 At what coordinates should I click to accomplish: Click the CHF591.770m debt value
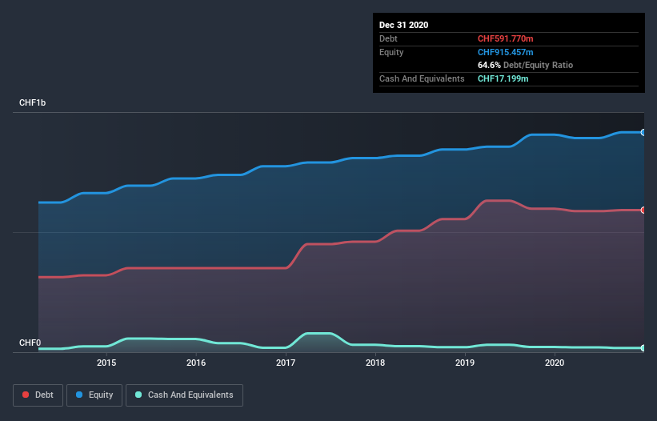point(505,38)
